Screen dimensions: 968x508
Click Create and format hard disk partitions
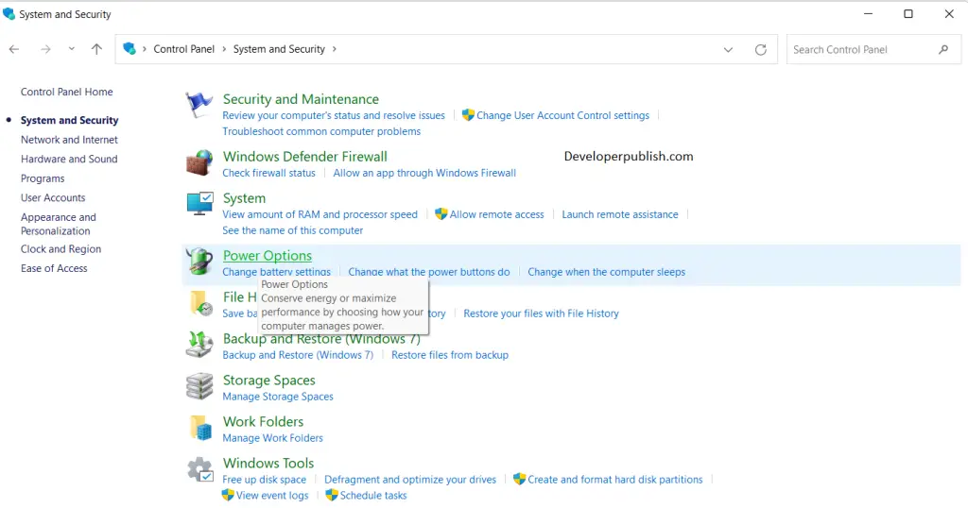click(614, 480)
